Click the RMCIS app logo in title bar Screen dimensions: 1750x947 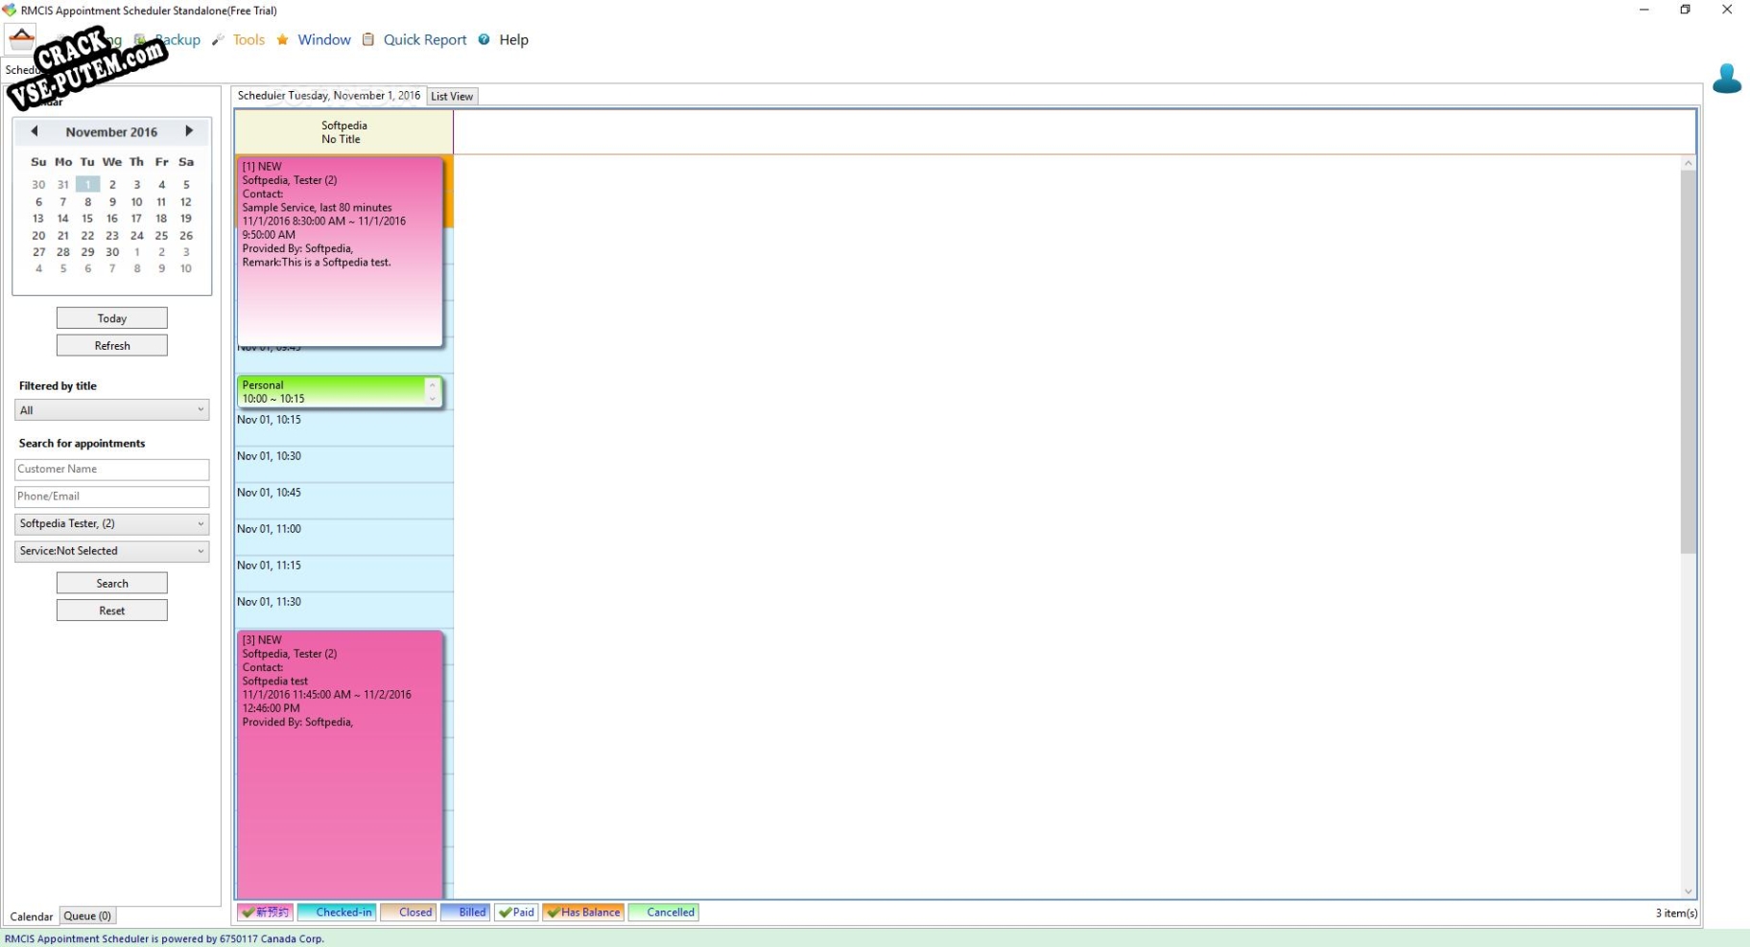10,11
